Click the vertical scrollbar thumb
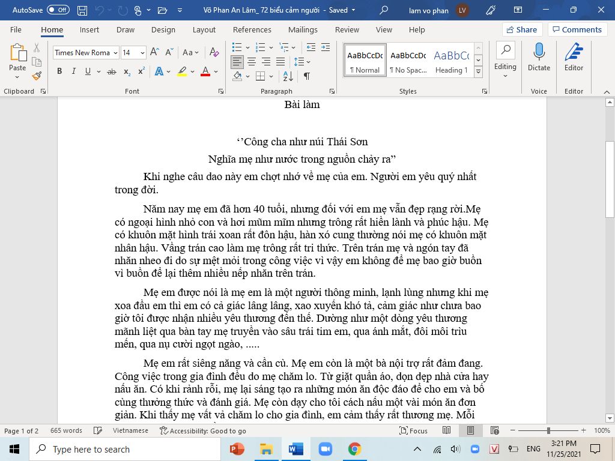 coord(610,179)
